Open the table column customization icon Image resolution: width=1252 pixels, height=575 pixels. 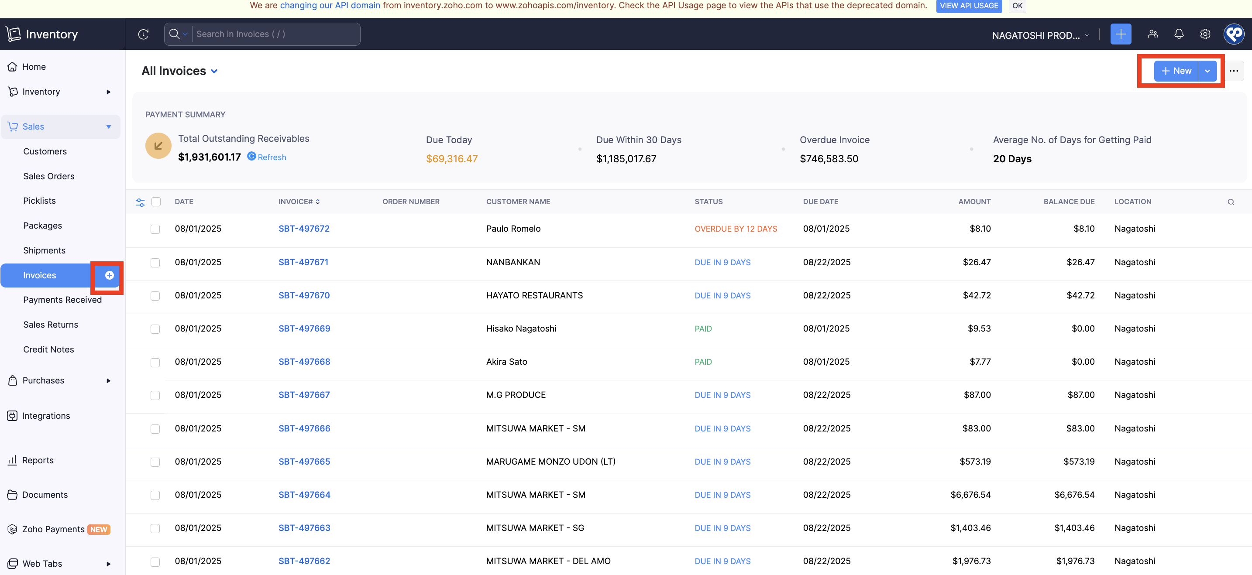pyautogui.click(x=140, y=202)
